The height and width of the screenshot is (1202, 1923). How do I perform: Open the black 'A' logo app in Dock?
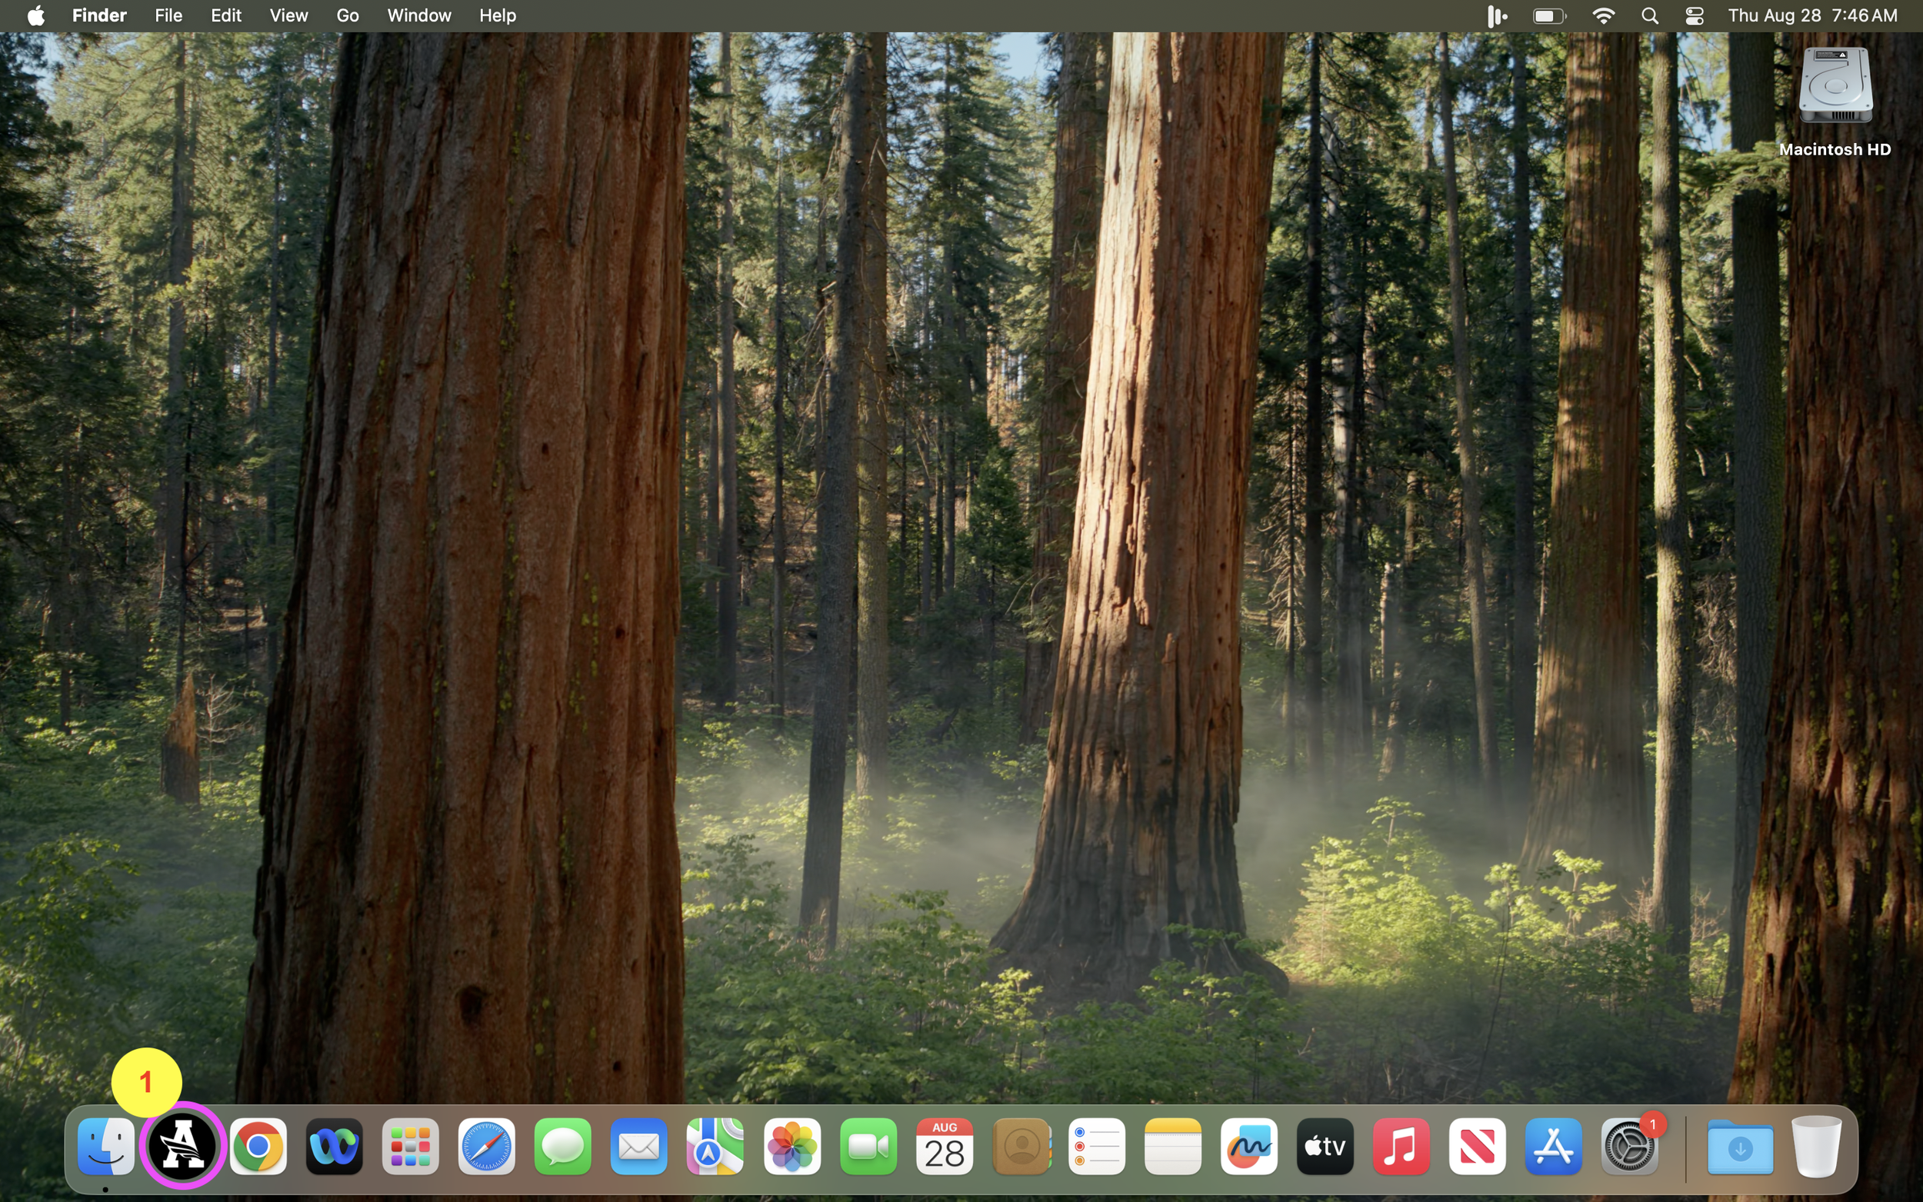pos(182,1147)
